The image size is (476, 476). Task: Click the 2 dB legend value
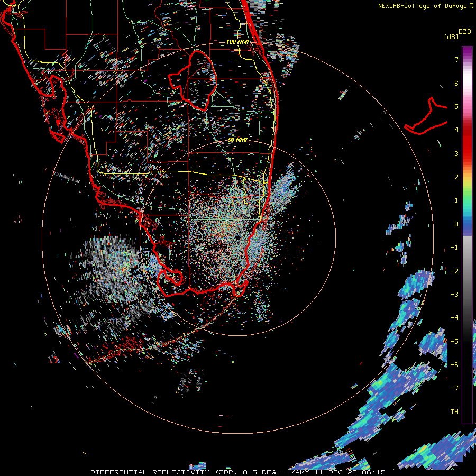point(456,177)
